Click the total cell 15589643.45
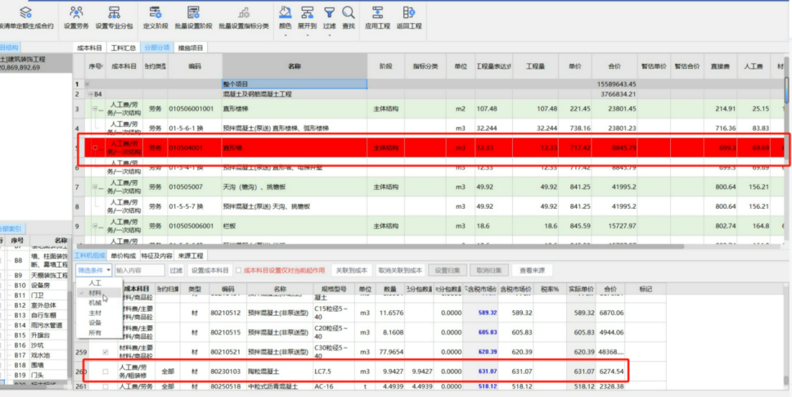 619,84
